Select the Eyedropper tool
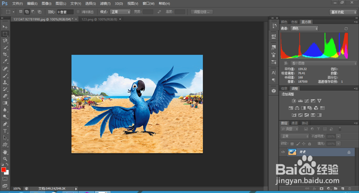 (x=5, y=61)
